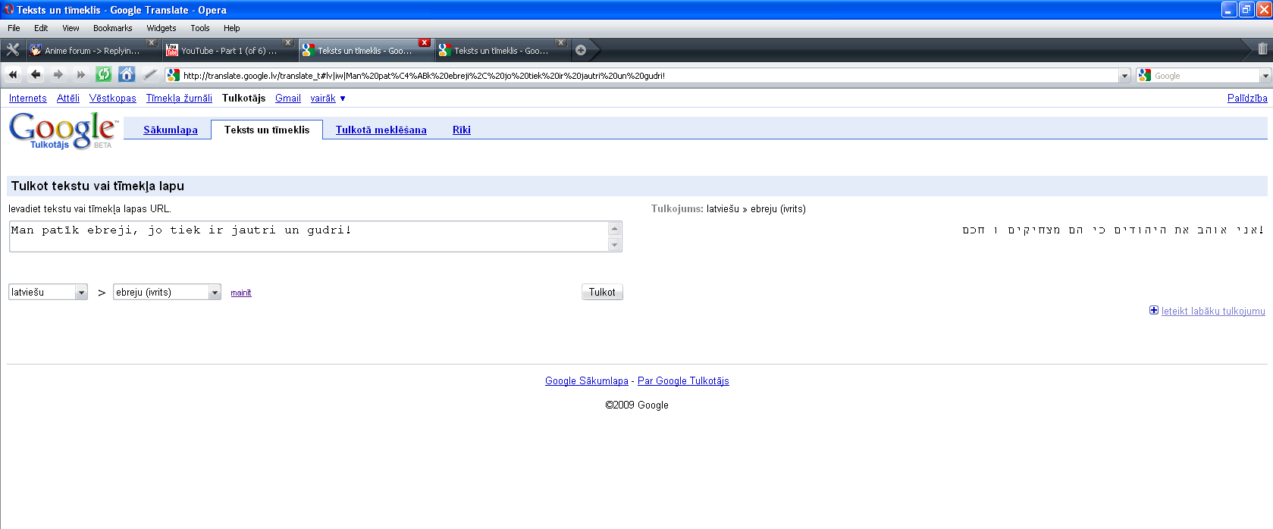The image size is (1273, 529).
Task: Click the Par Google Tulkotājs footer link
Action: pos(683,381)
